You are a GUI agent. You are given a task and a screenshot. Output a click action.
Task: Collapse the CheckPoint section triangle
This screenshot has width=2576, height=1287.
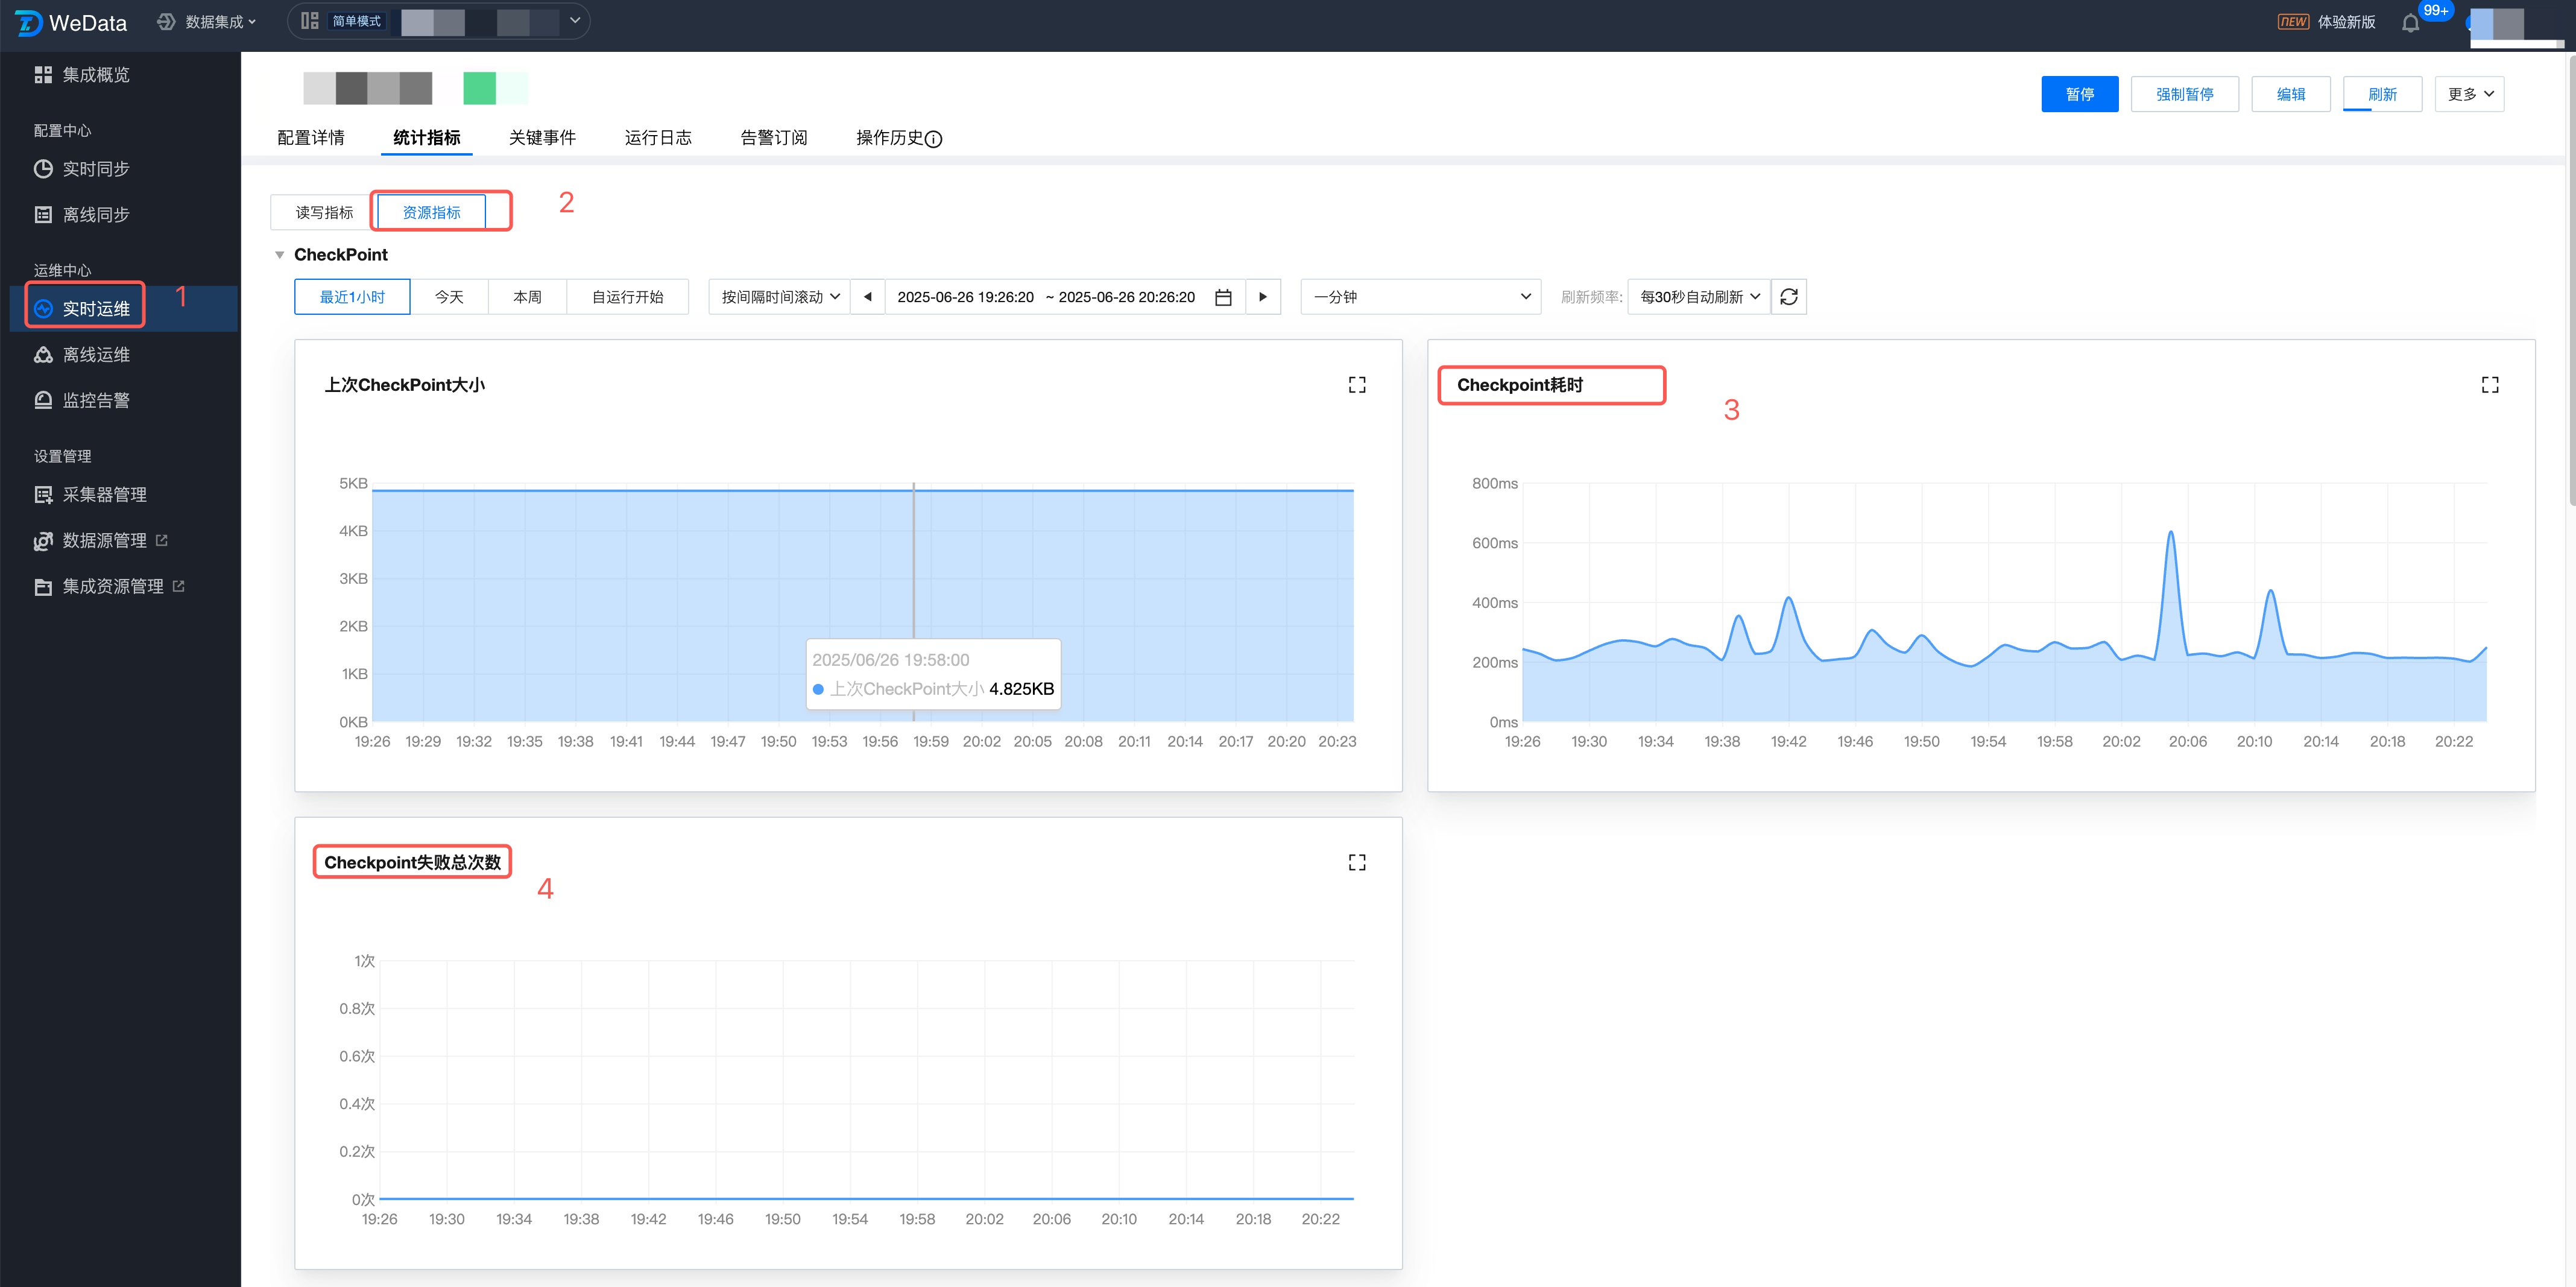click(x=280, y=255)
